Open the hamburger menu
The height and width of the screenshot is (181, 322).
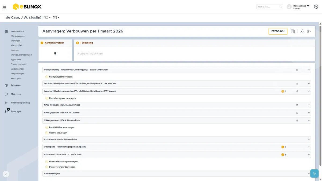[x=5, y=8]
